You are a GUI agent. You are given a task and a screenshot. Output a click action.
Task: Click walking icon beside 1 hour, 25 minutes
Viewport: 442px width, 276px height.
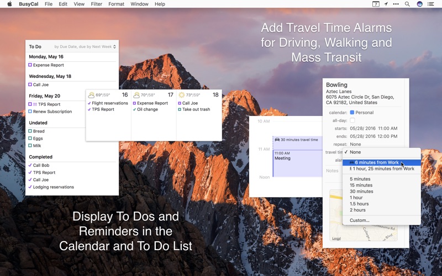pyautogui.click(x=351, y=169)
